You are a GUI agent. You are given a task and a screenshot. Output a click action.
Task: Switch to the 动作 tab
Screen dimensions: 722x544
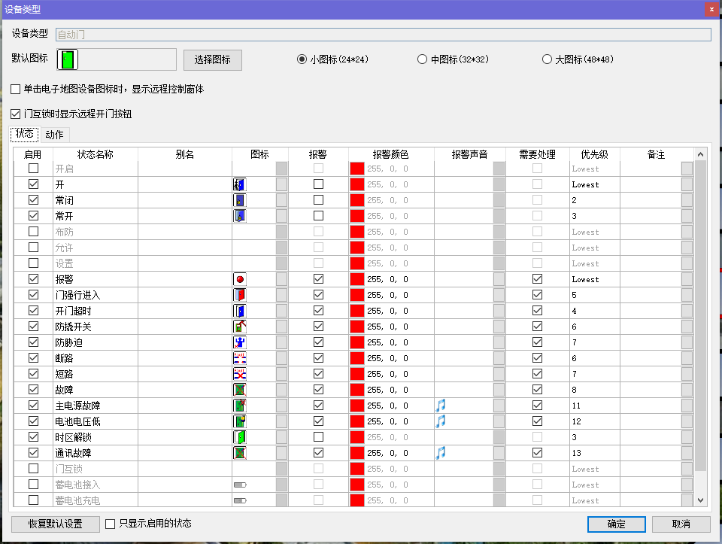tap(54, 135)
